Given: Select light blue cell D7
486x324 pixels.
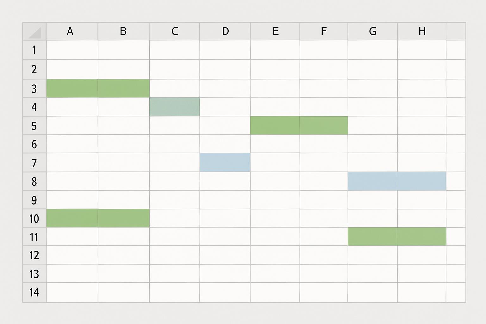Looking at the screenshot, I should click(225, 163).
